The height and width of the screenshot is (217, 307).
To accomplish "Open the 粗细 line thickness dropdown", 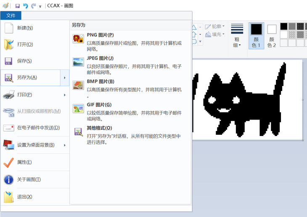I will (237, 35).
